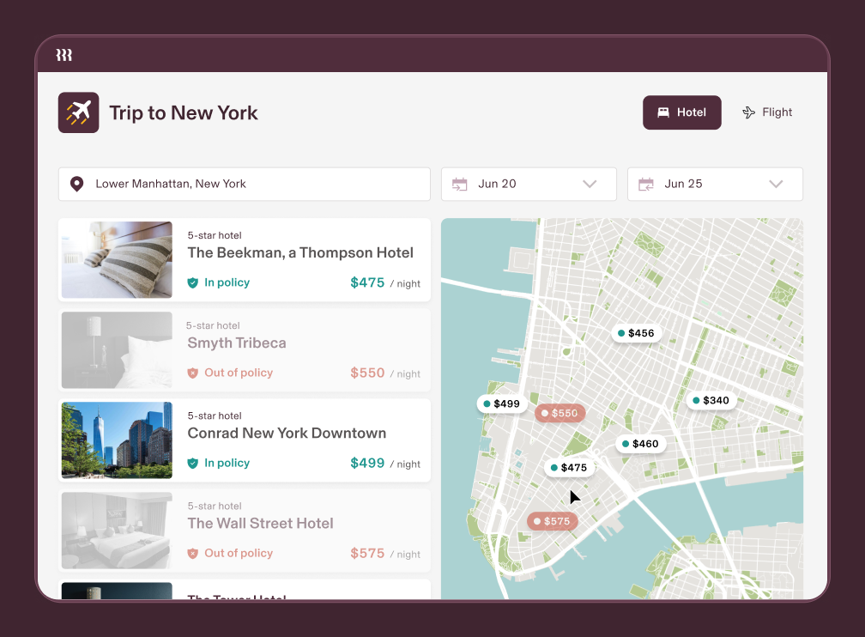Screen dimensions: 865x637
Task: Click the location pin icon in search field
Action: click(77, 184)
